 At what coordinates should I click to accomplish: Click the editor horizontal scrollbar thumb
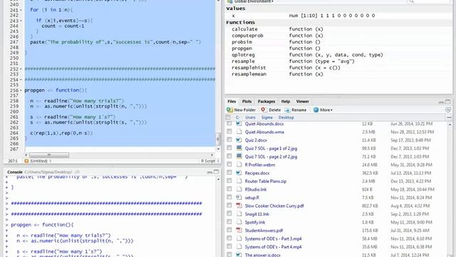point(49,155)
